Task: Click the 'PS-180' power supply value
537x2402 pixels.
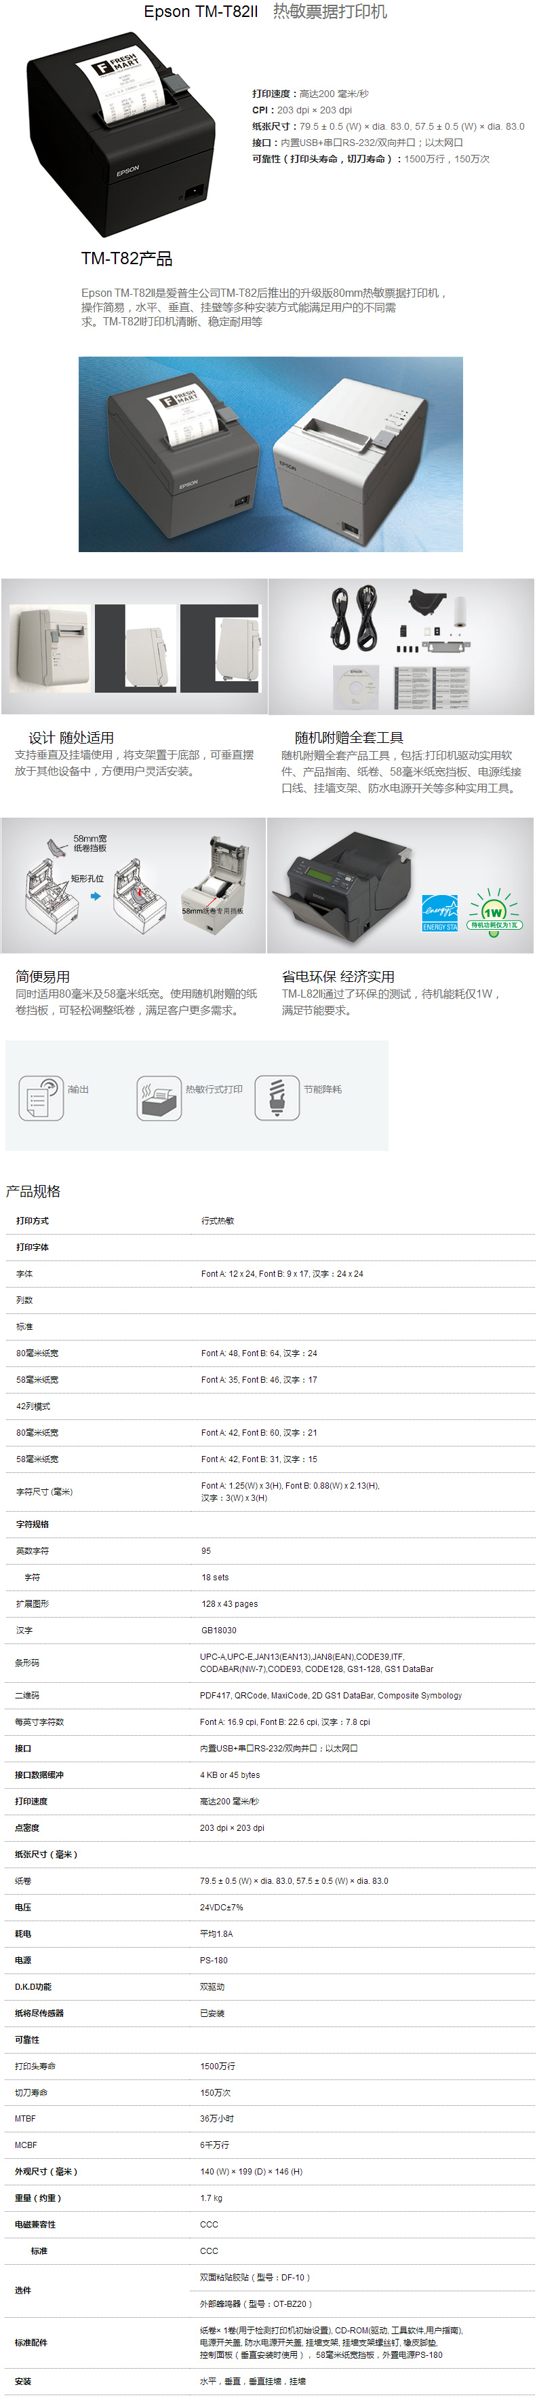Action: coord(213,1960)
